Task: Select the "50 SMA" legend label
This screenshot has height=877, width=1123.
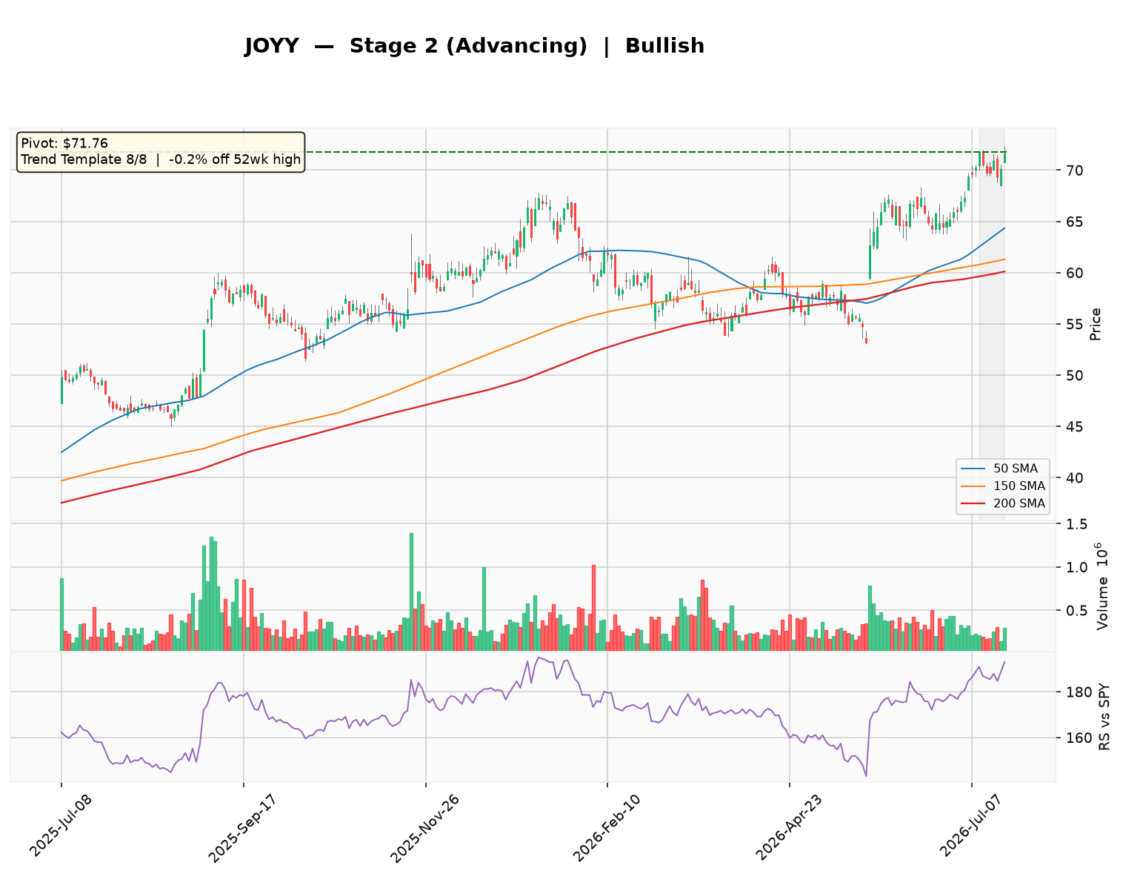Action: pyautogui.click(x=1016, y=469)
